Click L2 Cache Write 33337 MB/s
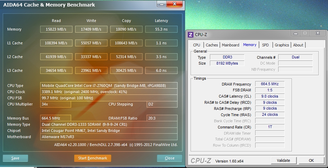The width and height of the screenshot is (328, 168). pos(91,57)
